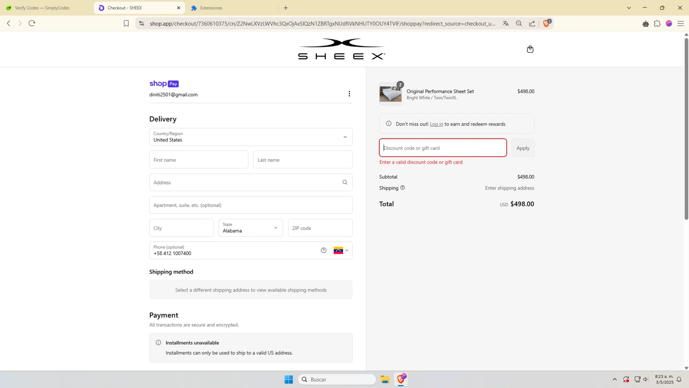Image resolution: width=689 pixels, height=388 pixels.
Task: Click the taskbar clock showing 8:23 a. m.
Action: point(664,379)
